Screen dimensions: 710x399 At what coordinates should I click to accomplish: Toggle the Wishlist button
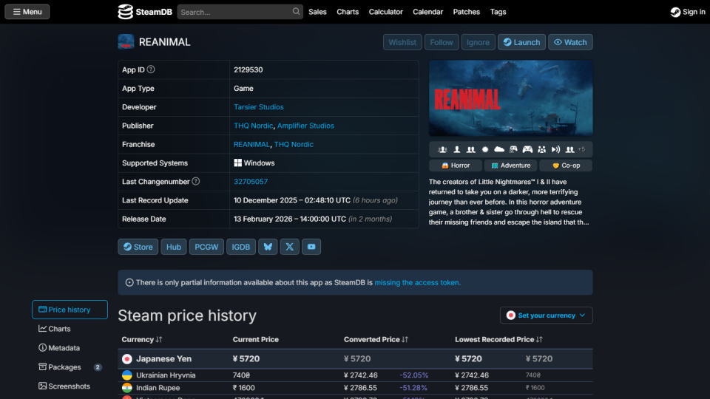[x=402, y=42]
